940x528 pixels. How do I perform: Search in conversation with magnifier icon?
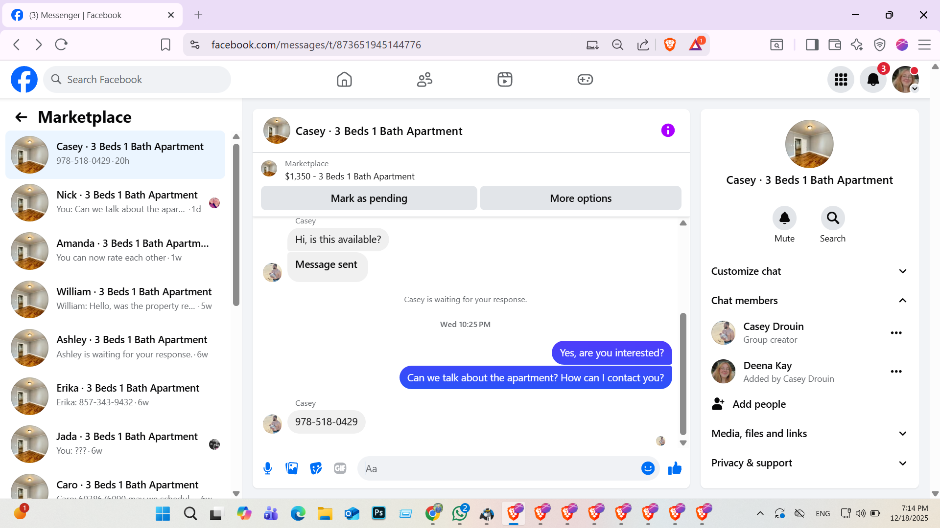tap(833, 218)
